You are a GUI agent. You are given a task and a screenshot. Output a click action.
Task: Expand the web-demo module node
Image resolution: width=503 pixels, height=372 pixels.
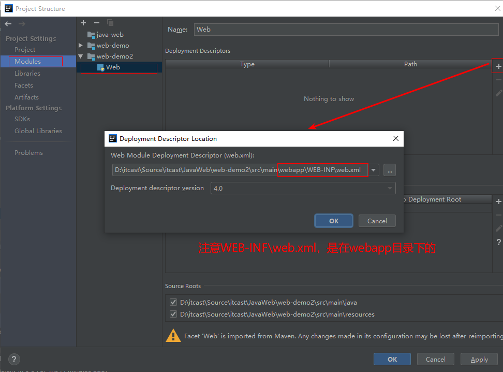(81, 45)
